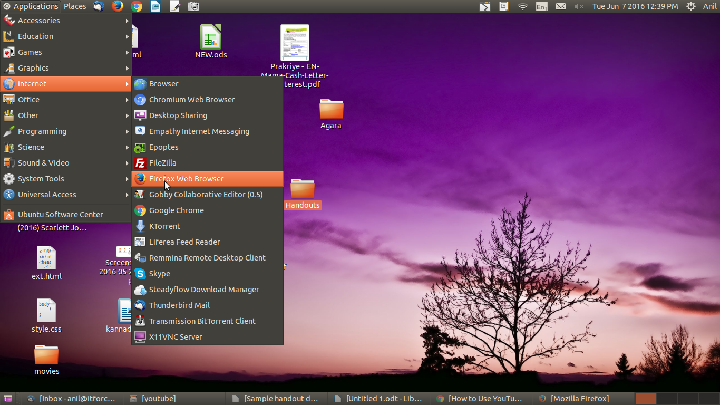Open KTorrent

[x=207, y=226]
